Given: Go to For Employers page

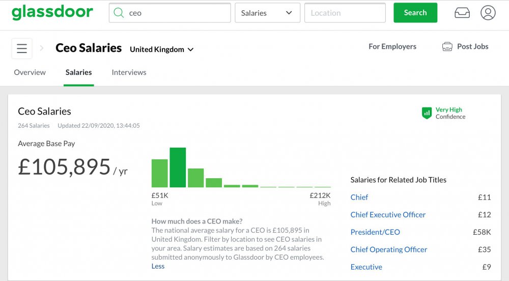Looking at the screenshot, I should (392, 46).
